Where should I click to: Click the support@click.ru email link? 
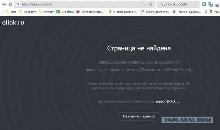pos(167,101)
